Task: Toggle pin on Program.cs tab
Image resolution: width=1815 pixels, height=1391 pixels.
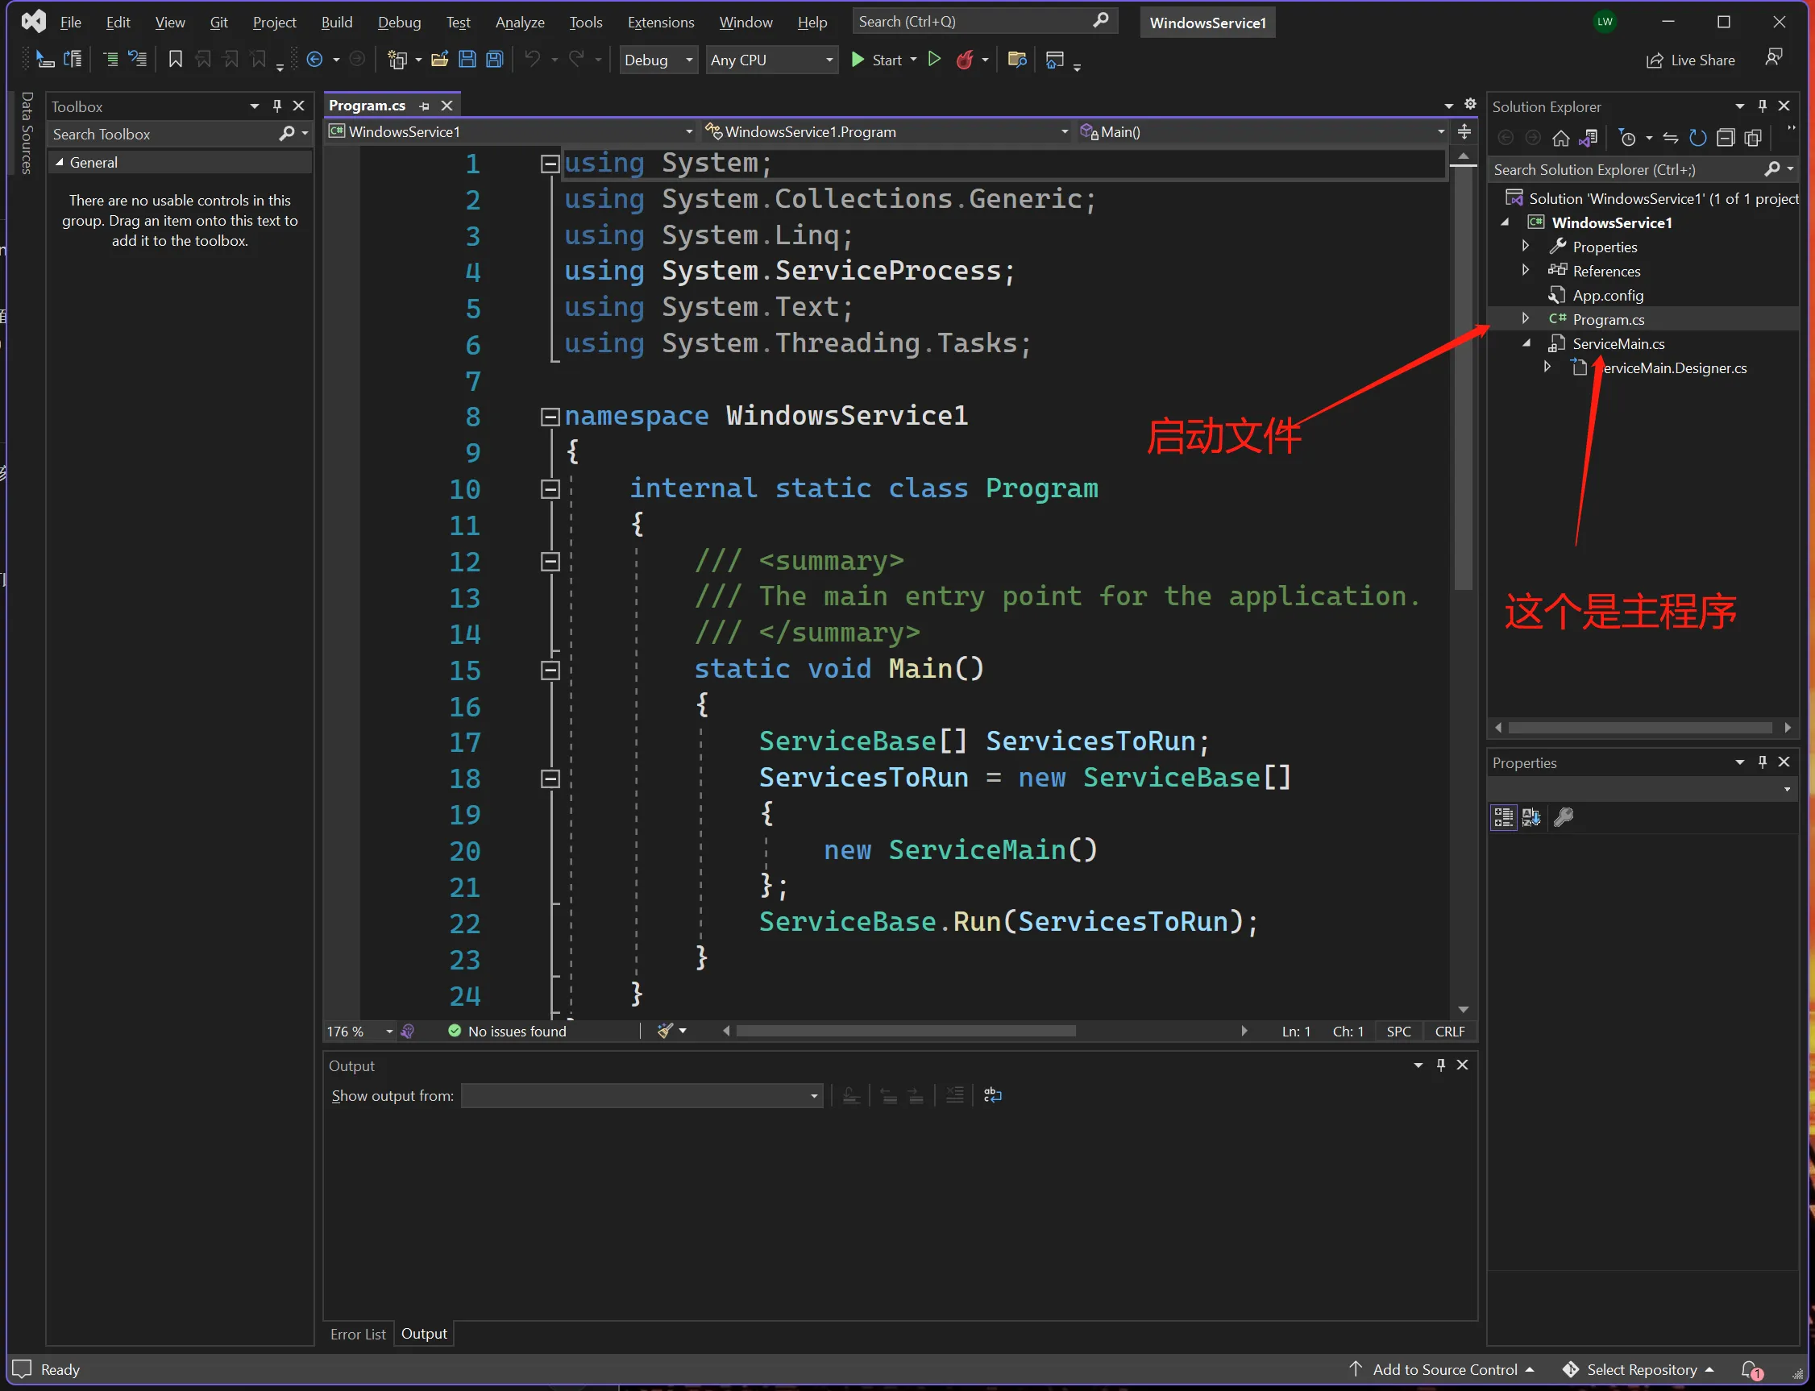Action: [424, 106]
